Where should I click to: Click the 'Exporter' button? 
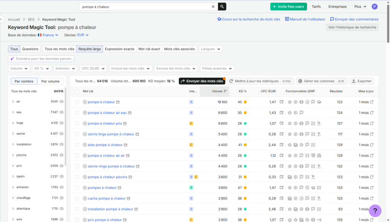click(x=362, y=81)
